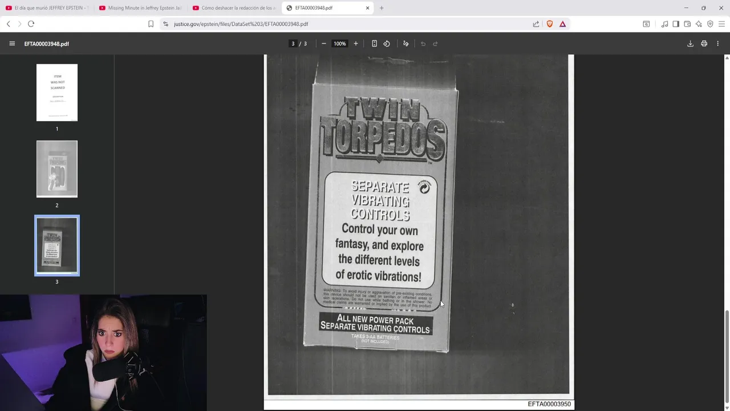Print the PDF document
Viewport: 730px width, 411px height.
coord(704,43)
